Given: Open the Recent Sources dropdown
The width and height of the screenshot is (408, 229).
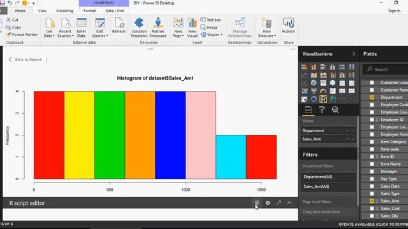Looking at the screenshot, I should pyautogui.click(x=65, y=34).
